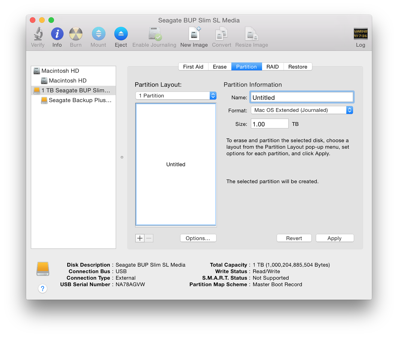The image size is (398, 337).
Task: Open the Format dropdown menu
Action: (x=302, y=110)
